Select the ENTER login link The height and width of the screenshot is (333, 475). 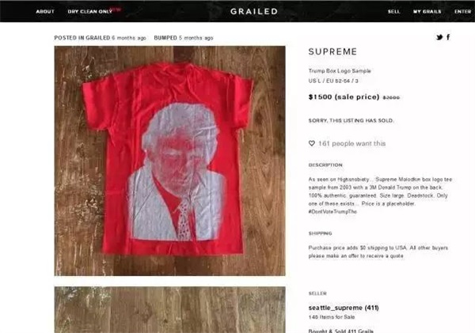[x=462, y=12]
